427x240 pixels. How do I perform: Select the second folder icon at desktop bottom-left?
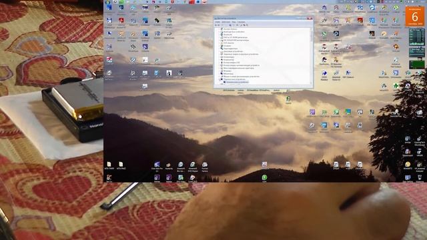click(121, 164)
